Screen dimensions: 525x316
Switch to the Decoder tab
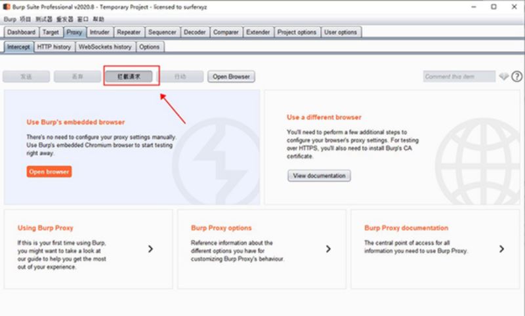(194, 32)
